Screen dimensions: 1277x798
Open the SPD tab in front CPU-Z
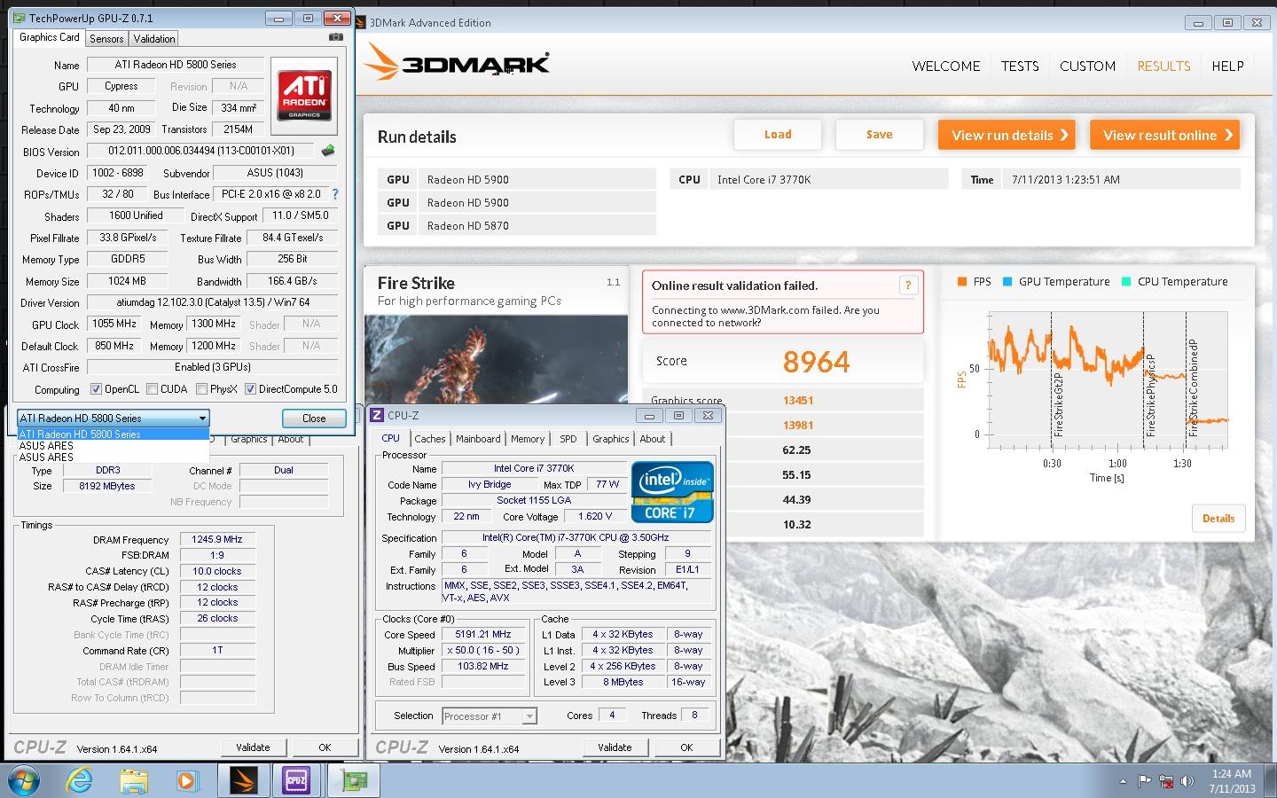[x=568, y=439]
